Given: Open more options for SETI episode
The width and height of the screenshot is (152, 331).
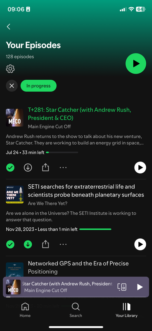Looking at the screenshot, I should [x=63, y=244].
